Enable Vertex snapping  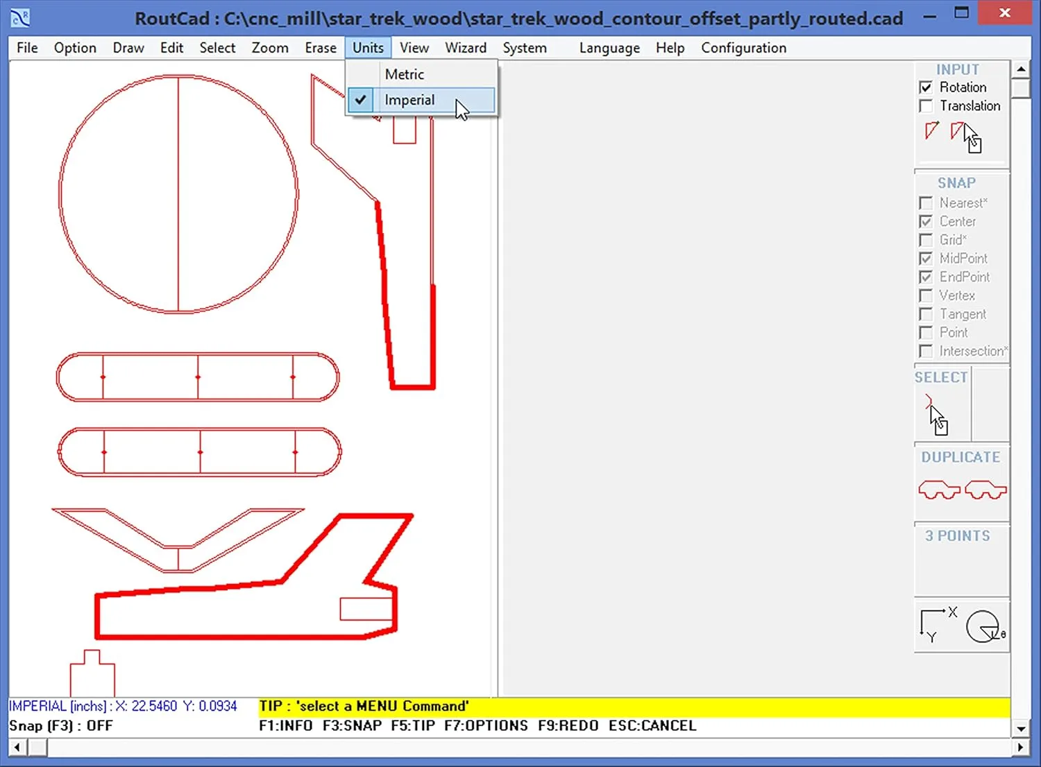[926, 295]
